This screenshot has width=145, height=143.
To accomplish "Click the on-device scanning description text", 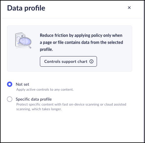I will [71, 107].
